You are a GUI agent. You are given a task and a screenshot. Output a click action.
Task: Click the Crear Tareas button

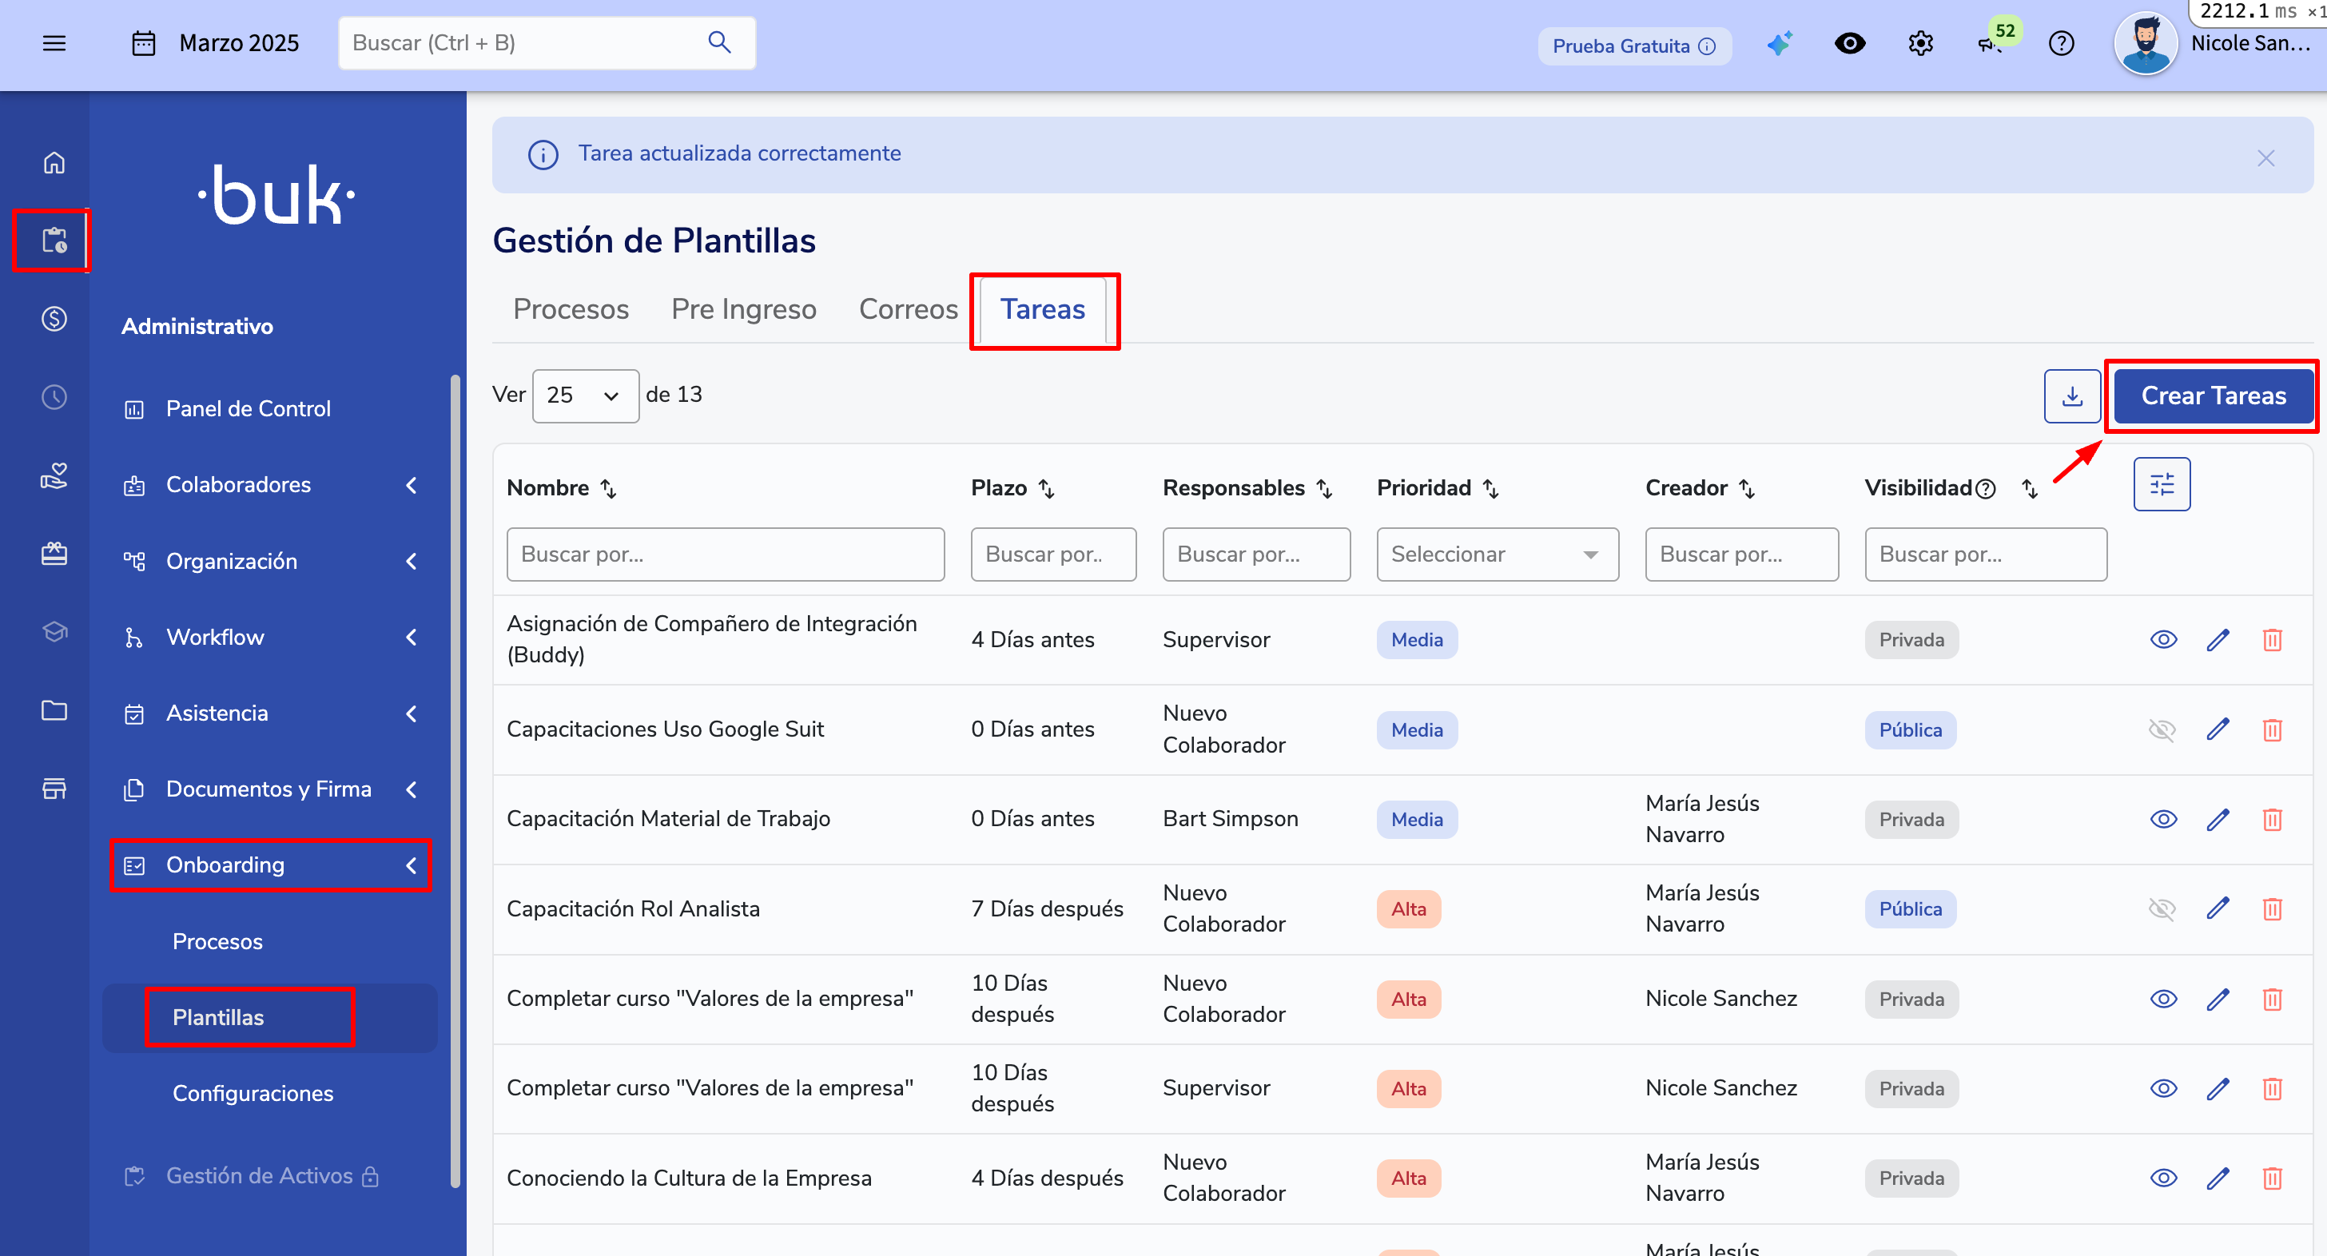[x=2212, y=395]
